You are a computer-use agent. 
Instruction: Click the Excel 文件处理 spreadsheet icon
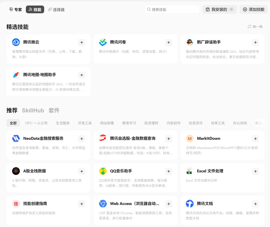click(x=189, y=171)
